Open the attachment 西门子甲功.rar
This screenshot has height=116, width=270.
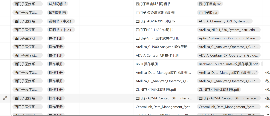point(210,4)
